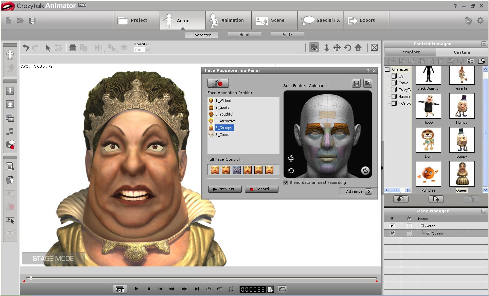The height and width of the screenshot is (296, 489).
Task: Click the timeline playhead slider
Action: [x=31, y=278]
